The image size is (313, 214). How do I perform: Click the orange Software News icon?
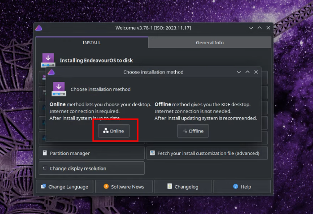click(106, 186)
